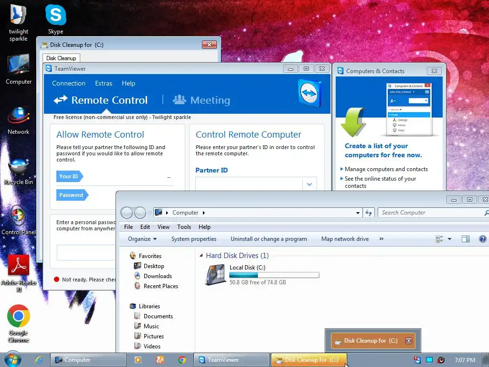The image size is (489, 367).
Task: Open the Tools menu in Explorer
Action: pyautogui.click(x=184, y=227)
